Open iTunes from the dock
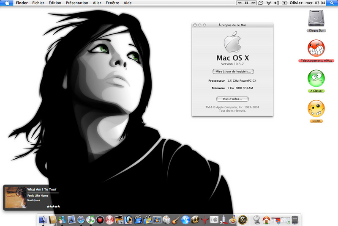 [90, 220]
